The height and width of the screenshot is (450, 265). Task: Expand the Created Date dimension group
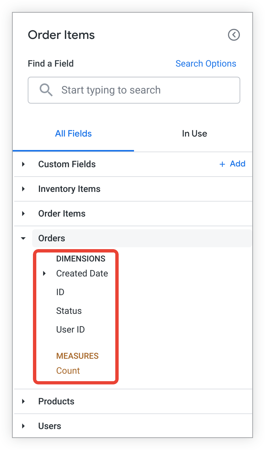(x=44, y=273)
